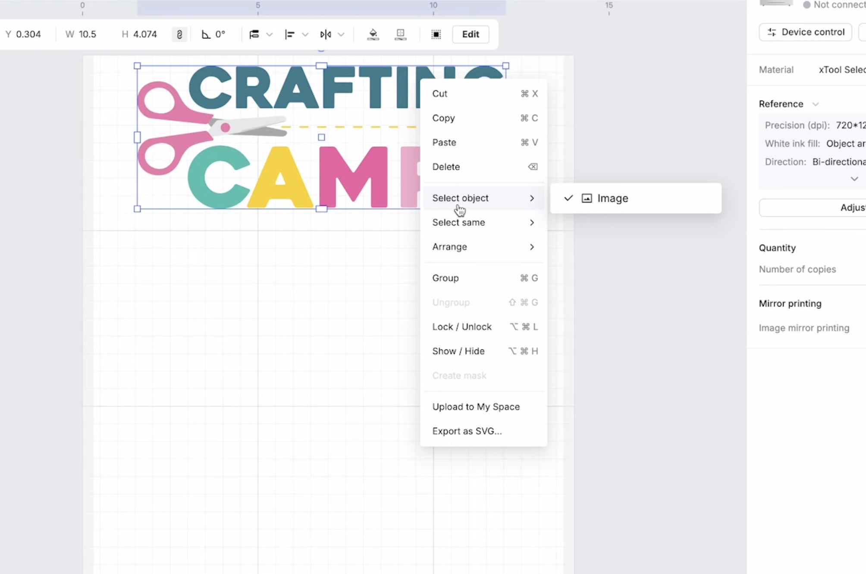Click the bitmap selection icon beside Edit
This screenshot has height=574, width=866.
[x=436, y=34]
